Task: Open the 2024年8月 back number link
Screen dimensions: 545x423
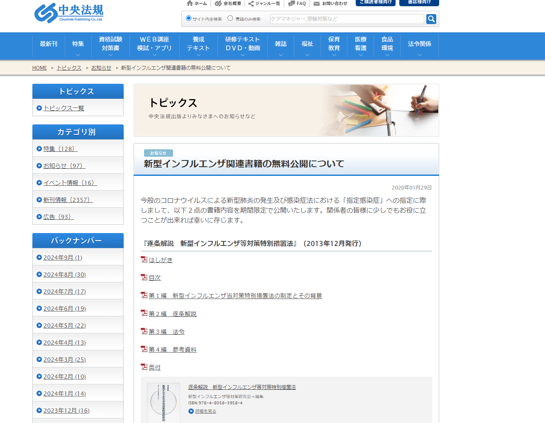Action: [x=64, y=275]
